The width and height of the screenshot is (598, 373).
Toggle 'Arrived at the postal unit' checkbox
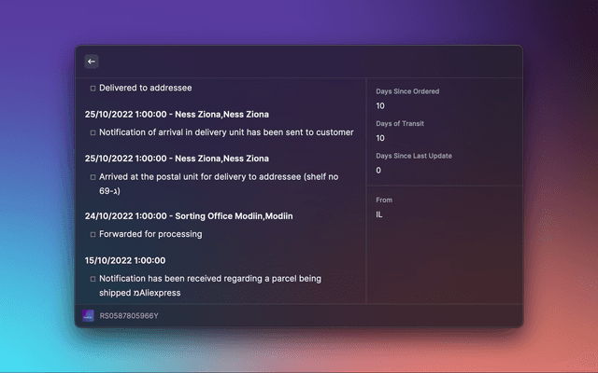coord(93,177)
